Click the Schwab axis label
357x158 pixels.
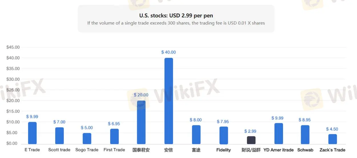(x=305, y=150)
